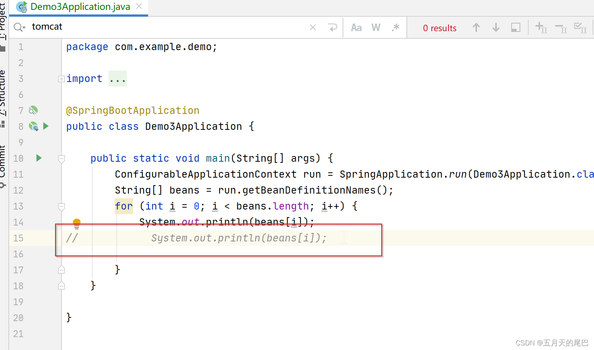Click ConfigurableApplicationContext type on line 11
Image resolution: width=594 pixels, height=350 pixels.
coord(206,174)
